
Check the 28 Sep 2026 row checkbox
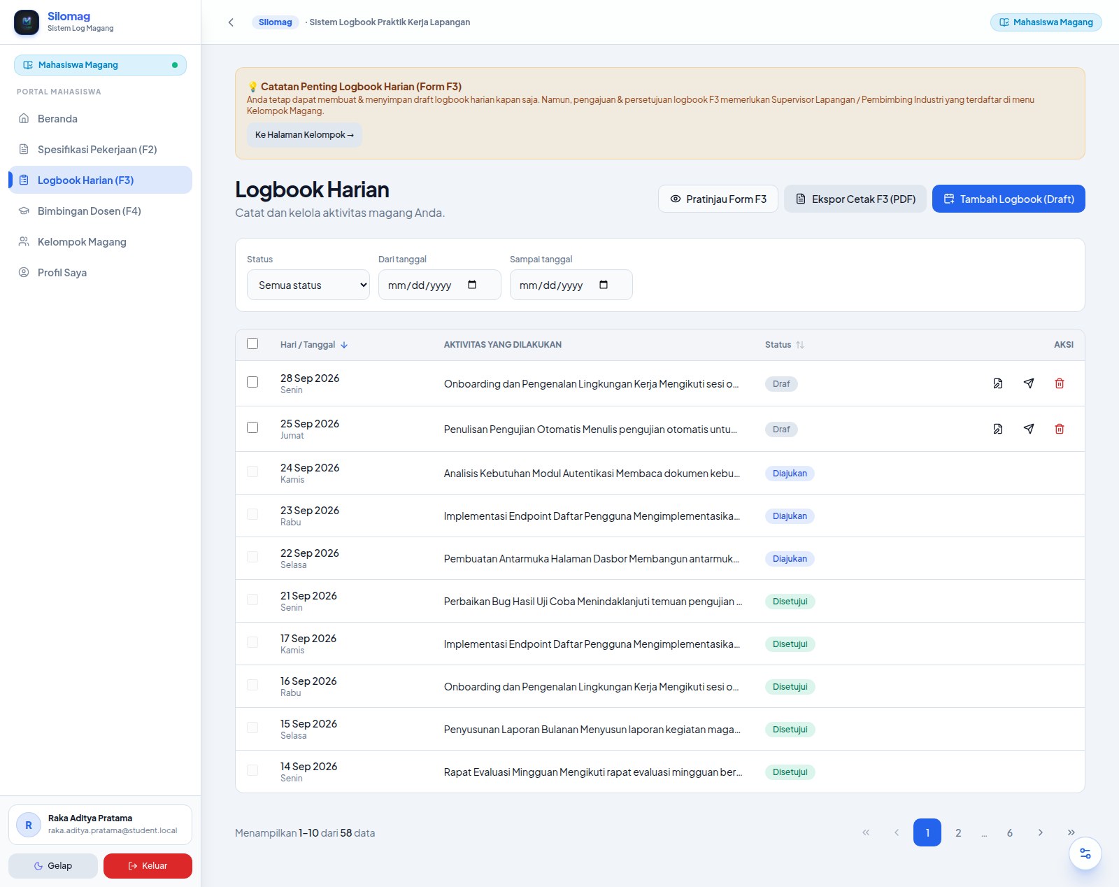[252, 382]
